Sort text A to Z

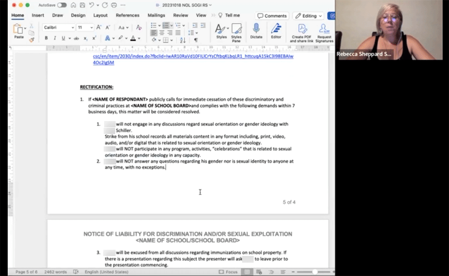click(x=182, y=40)
